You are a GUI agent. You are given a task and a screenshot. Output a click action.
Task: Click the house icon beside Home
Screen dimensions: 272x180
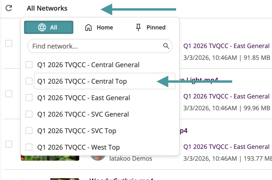coord(88,27)
